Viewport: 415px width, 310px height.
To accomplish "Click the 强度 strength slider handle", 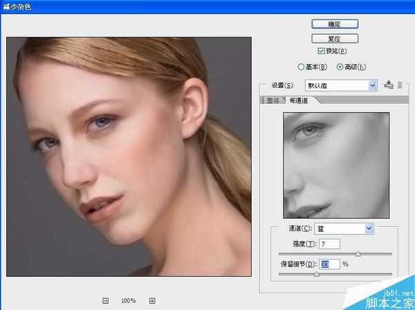I will (358, 254).
